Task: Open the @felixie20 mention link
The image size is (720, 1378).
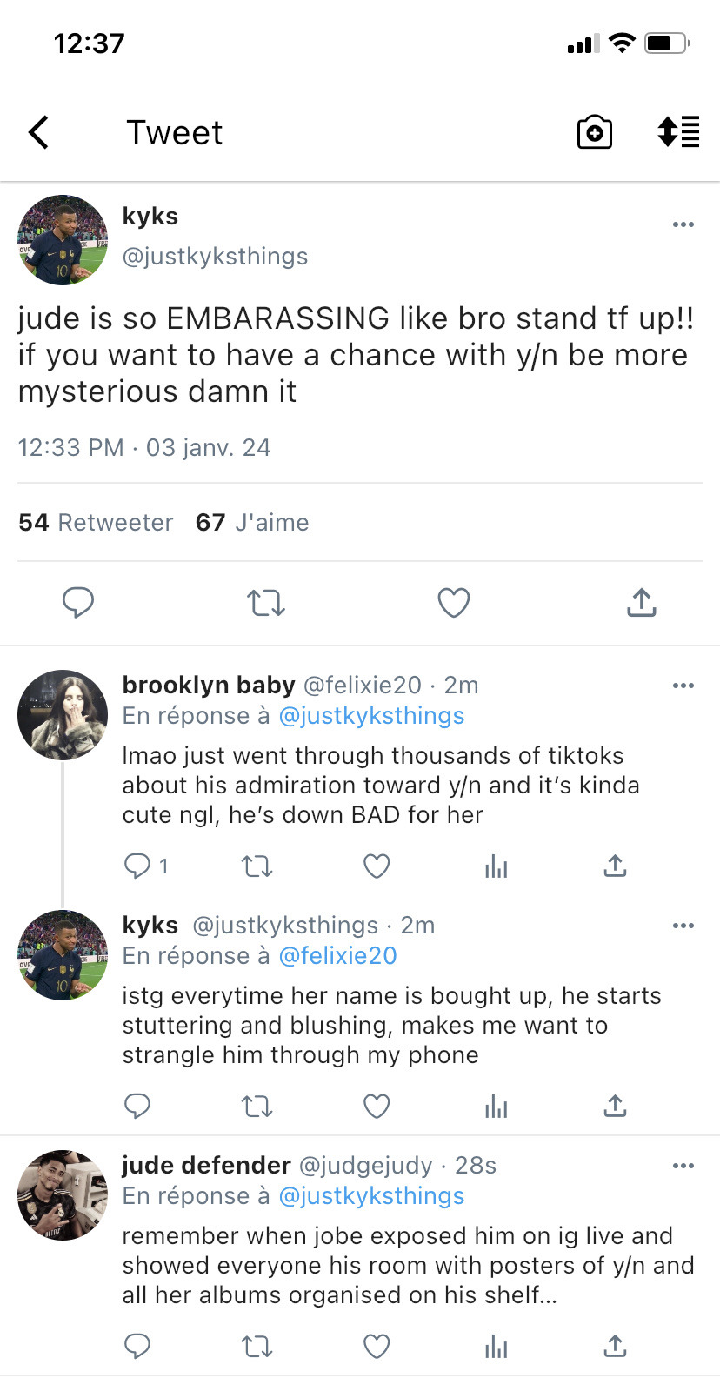Action: [x=337, y=955]
